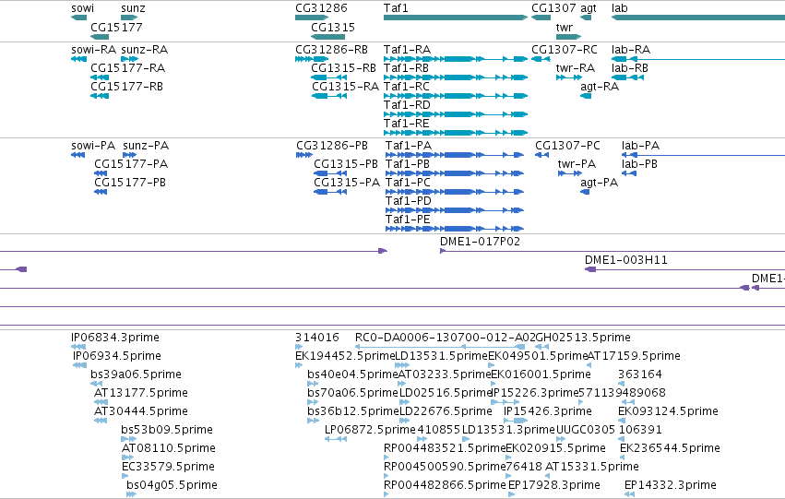Select the 'CG1315' gene label
The height and width of the screenshot is (499, 785).
pos(333,28)
